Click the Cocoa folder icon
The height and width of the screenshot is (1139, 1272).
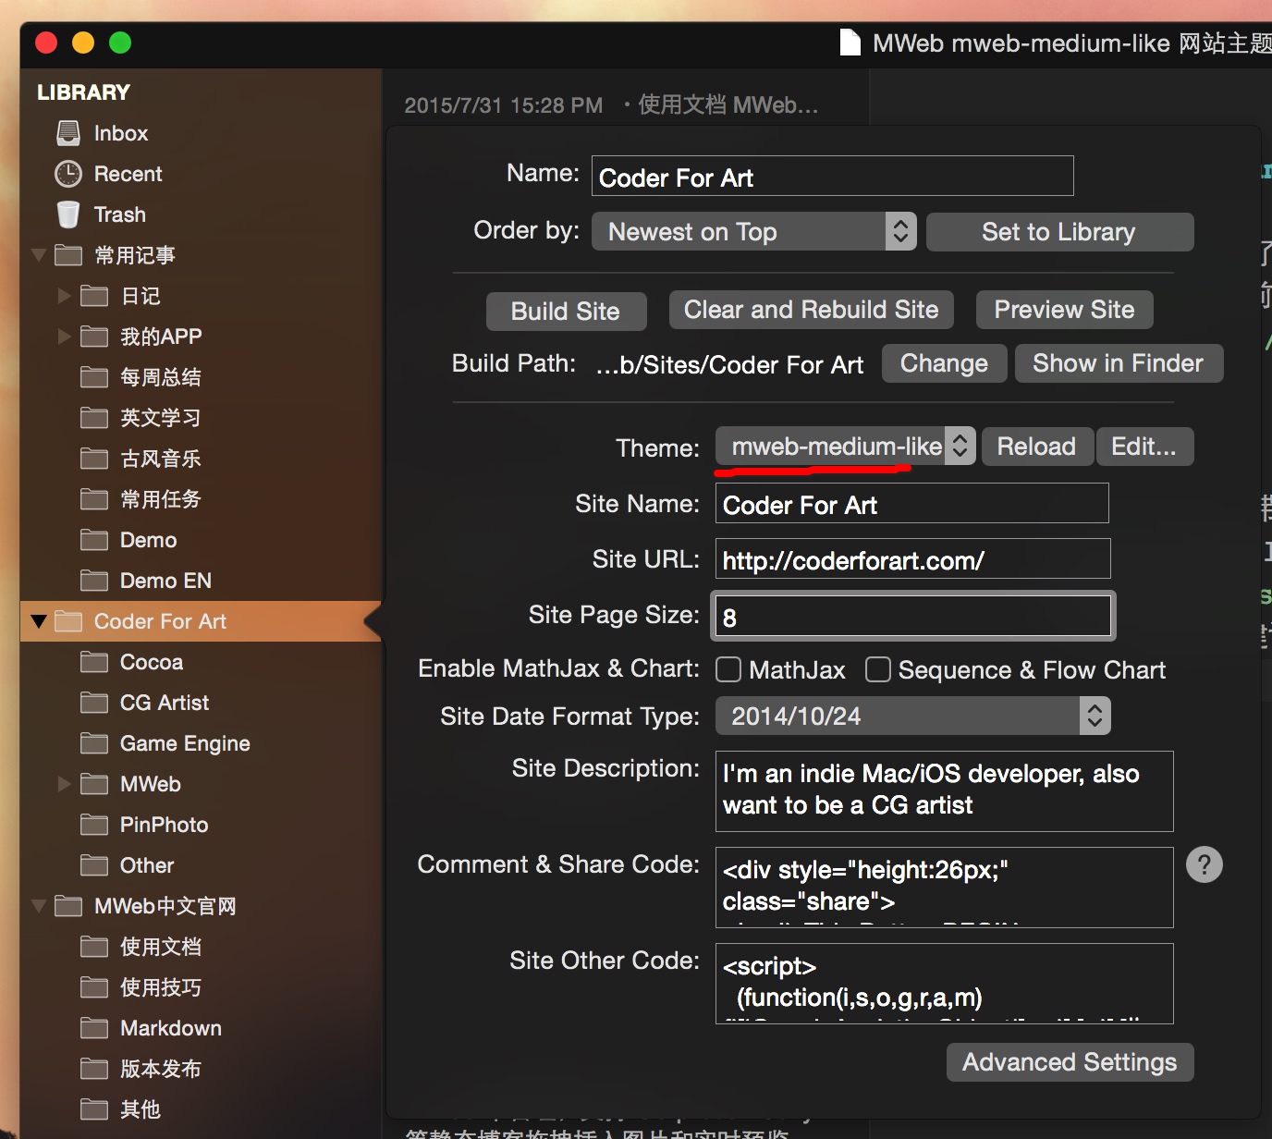(94, 662)
